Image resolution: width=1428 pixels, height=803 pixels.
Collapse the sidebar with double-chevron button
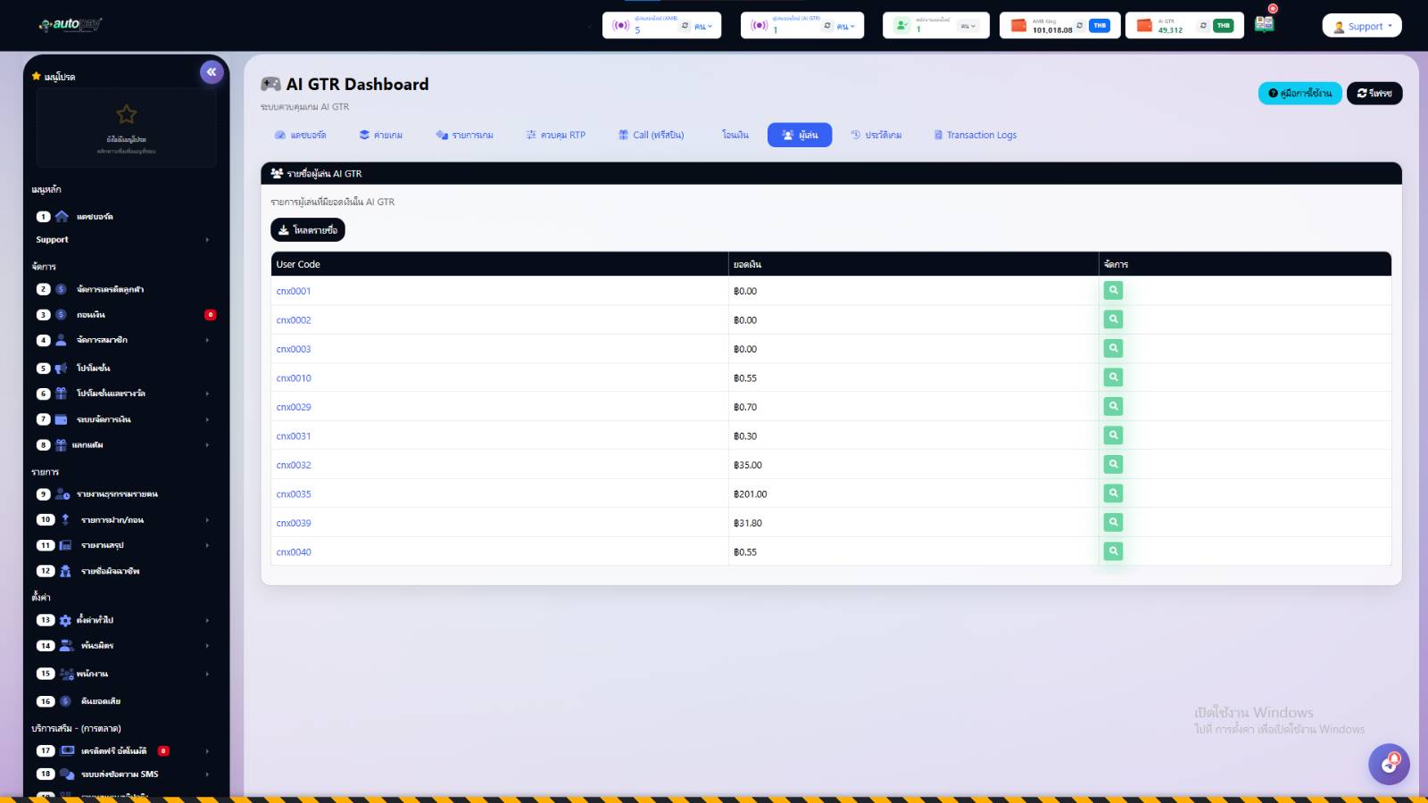pyautogui.click(x=212, y=72)
